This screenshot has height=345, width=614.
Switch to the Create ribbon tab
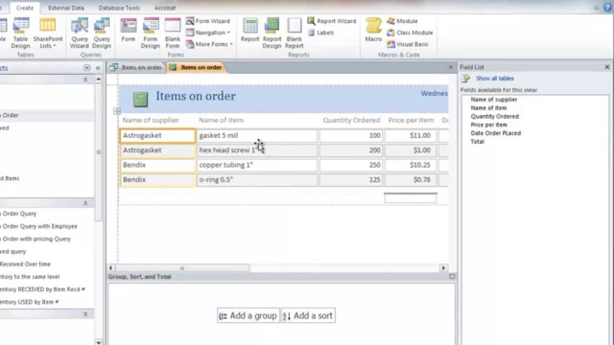(25, 8)
